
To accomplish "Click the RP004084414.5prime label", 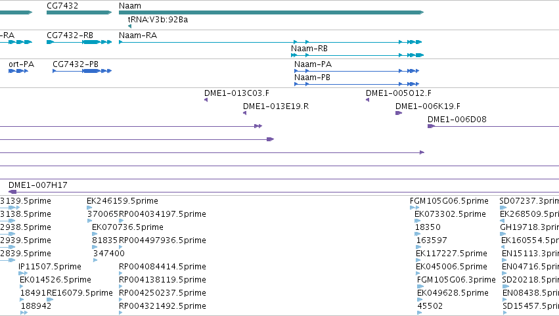I will tap(162, 267).
